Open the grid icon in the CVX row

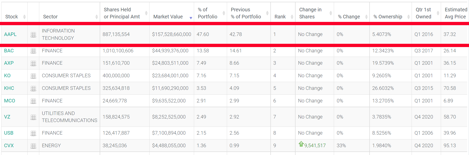(x=33, y=146)
